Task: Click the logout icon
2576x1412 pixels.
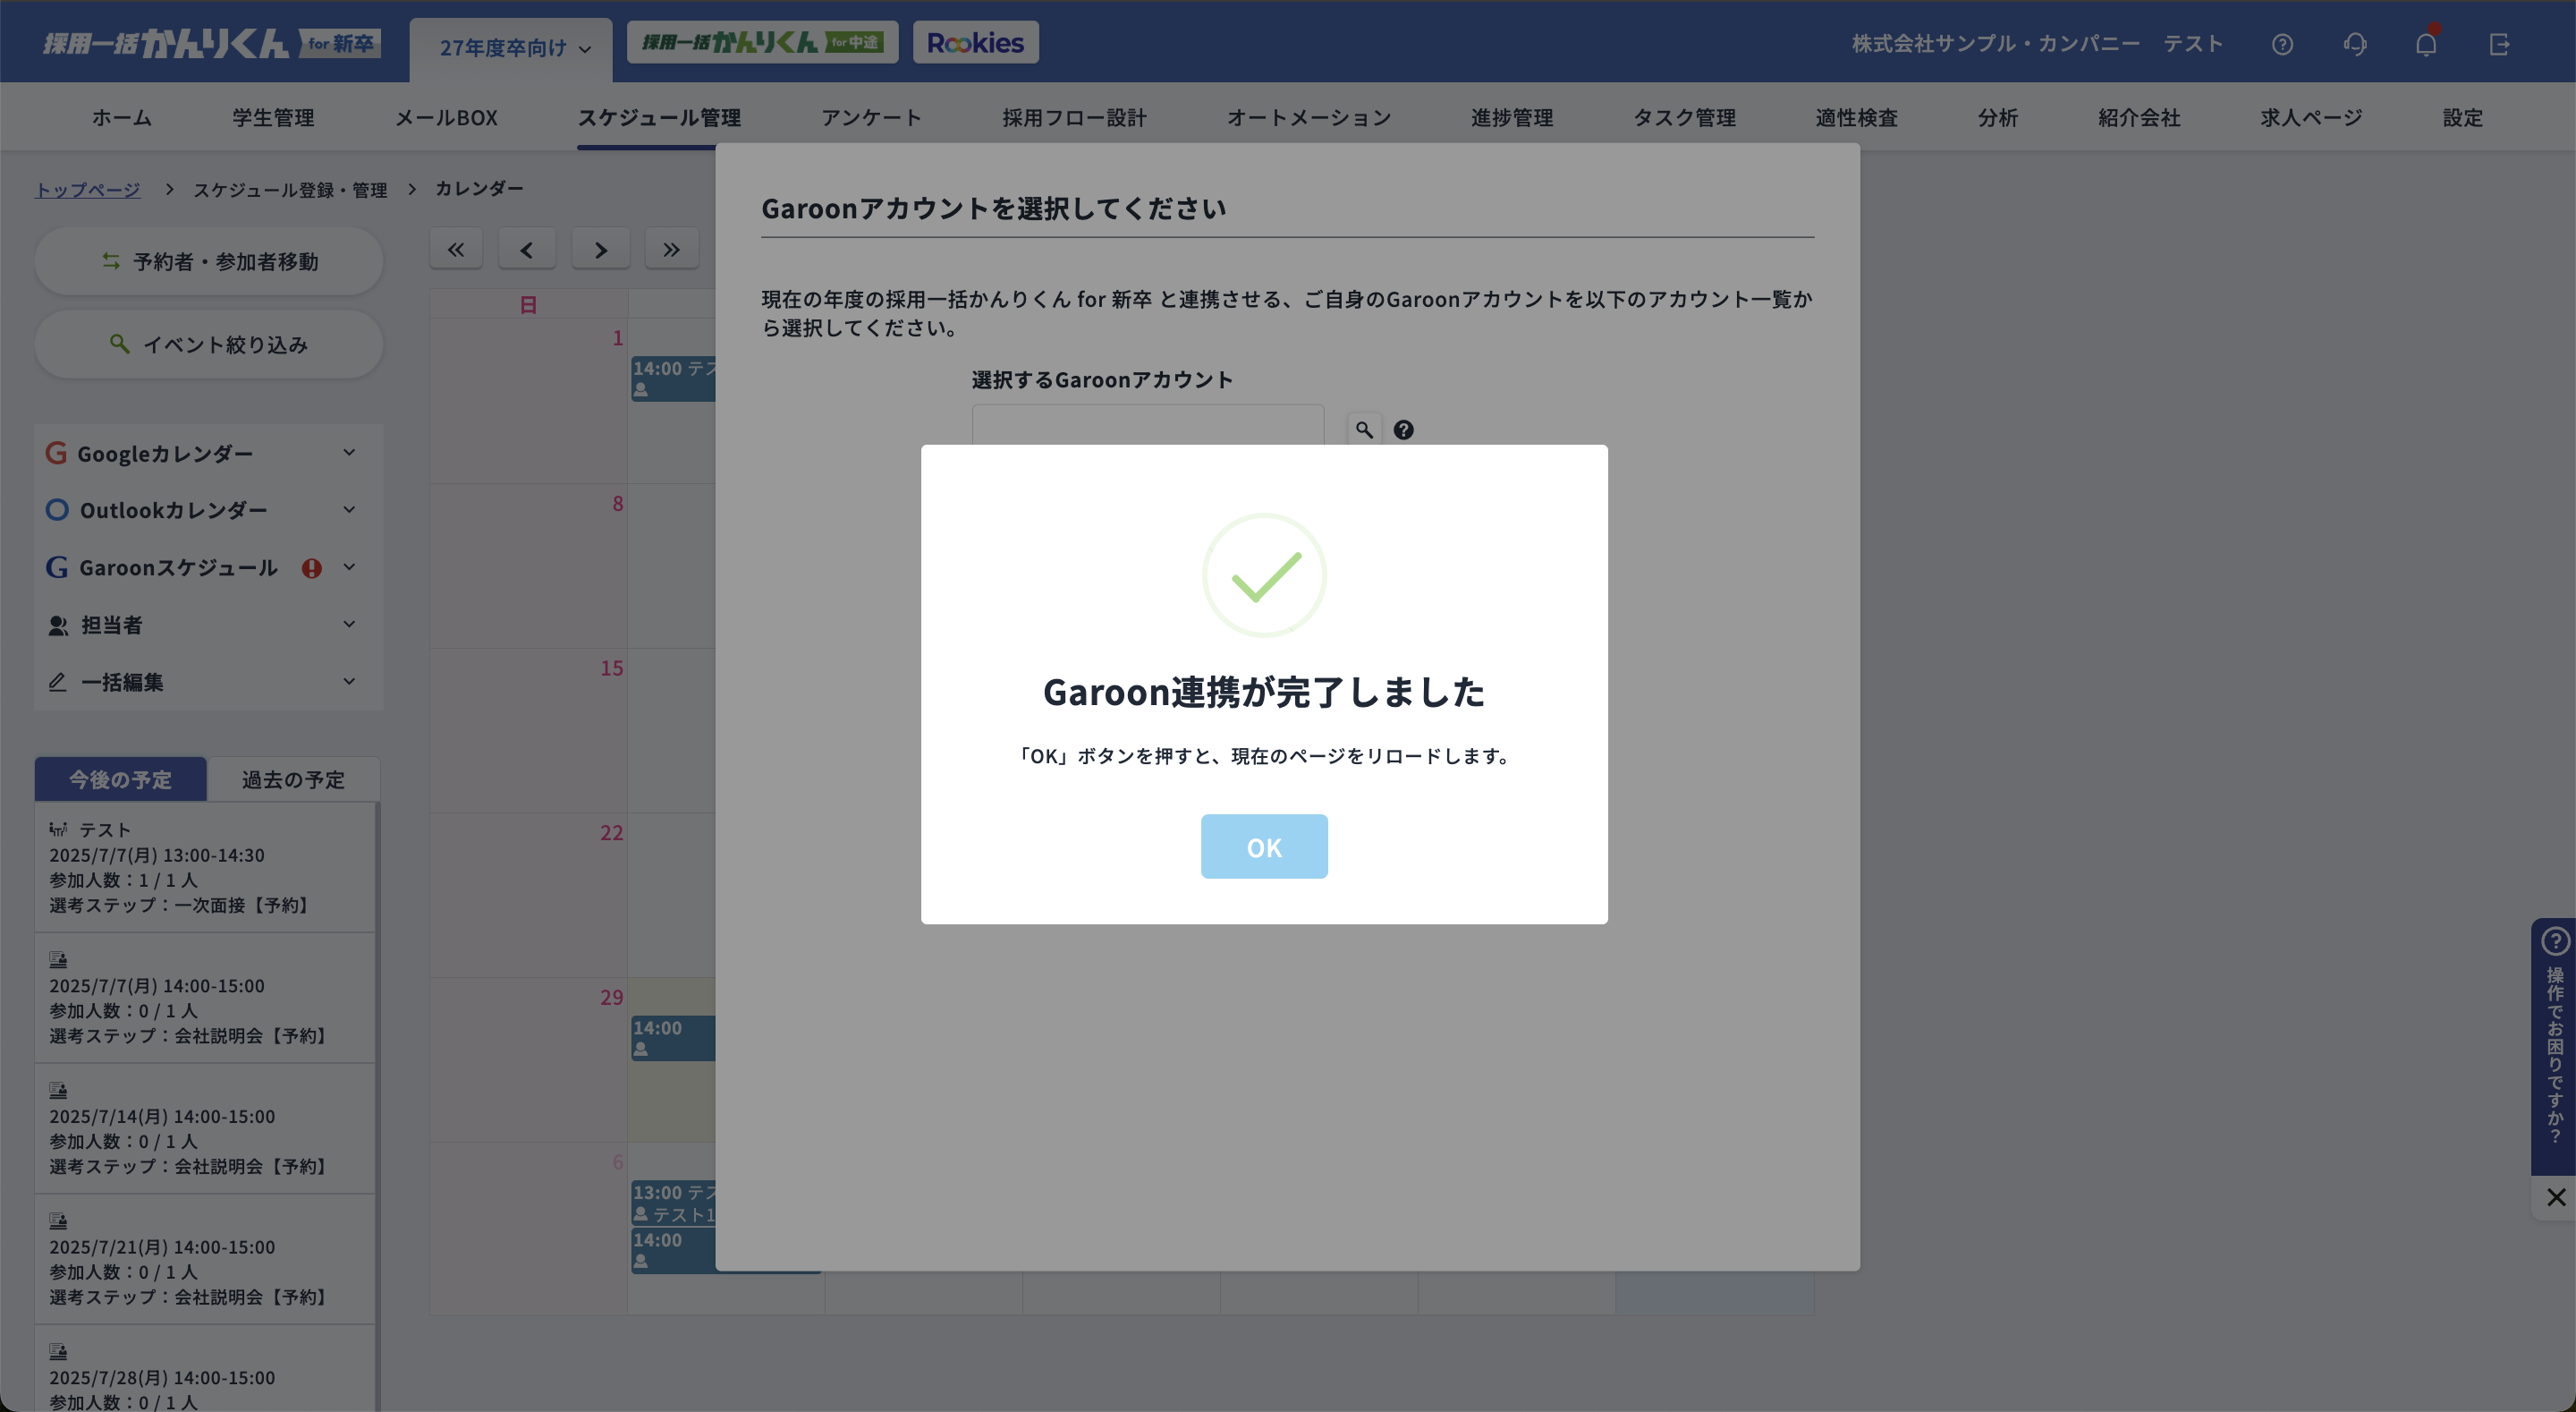Action: click(x=2499, y=44)
